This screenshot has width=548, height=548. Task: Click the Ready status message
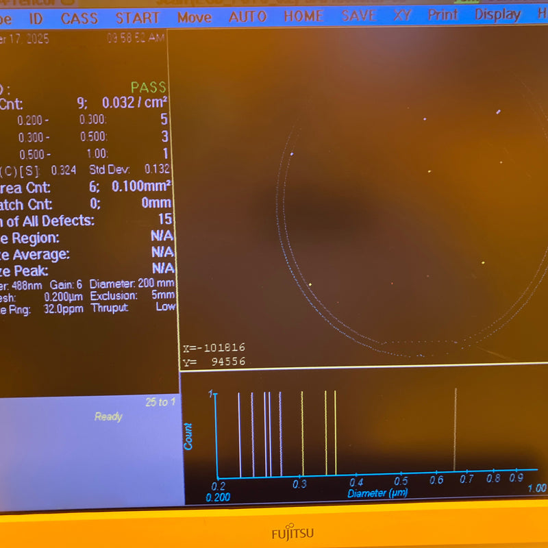[107, 417]
